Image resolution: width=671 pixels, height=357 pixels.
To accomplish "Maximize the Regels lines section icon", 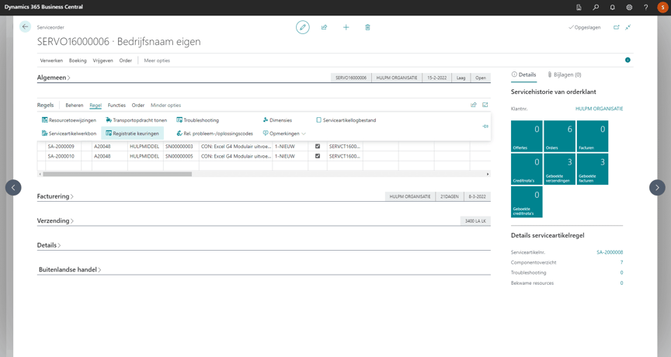I will (485, 105).
